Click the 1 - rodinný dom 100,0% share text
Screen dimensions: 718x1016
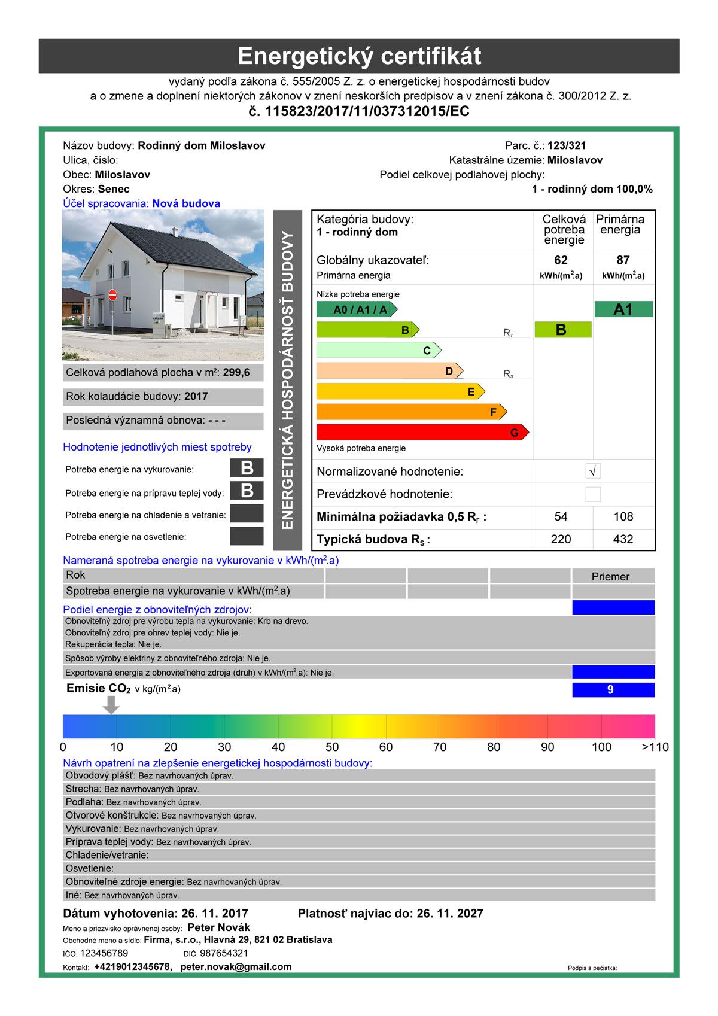592,189
